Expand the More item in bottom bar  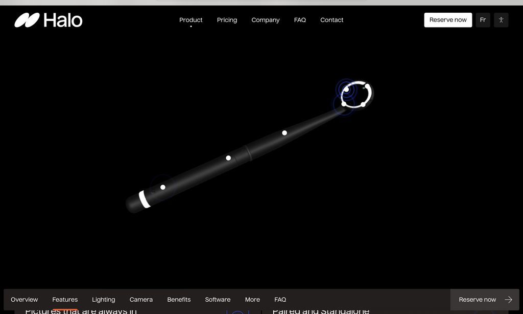(x=252, y=300)
